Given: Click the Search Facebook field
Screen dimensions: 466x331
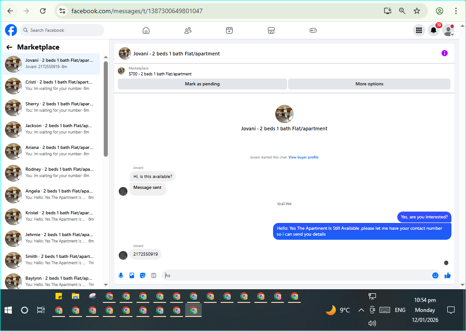Looking at the screenshot, I should click(x=62, y=30).
